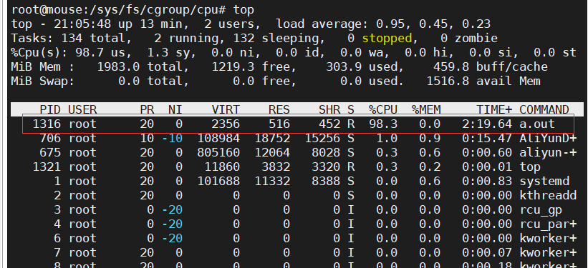This screenshot has width=588, height=268.
Task: Click the TIME+ column header
Action: [x=494, y=109]
